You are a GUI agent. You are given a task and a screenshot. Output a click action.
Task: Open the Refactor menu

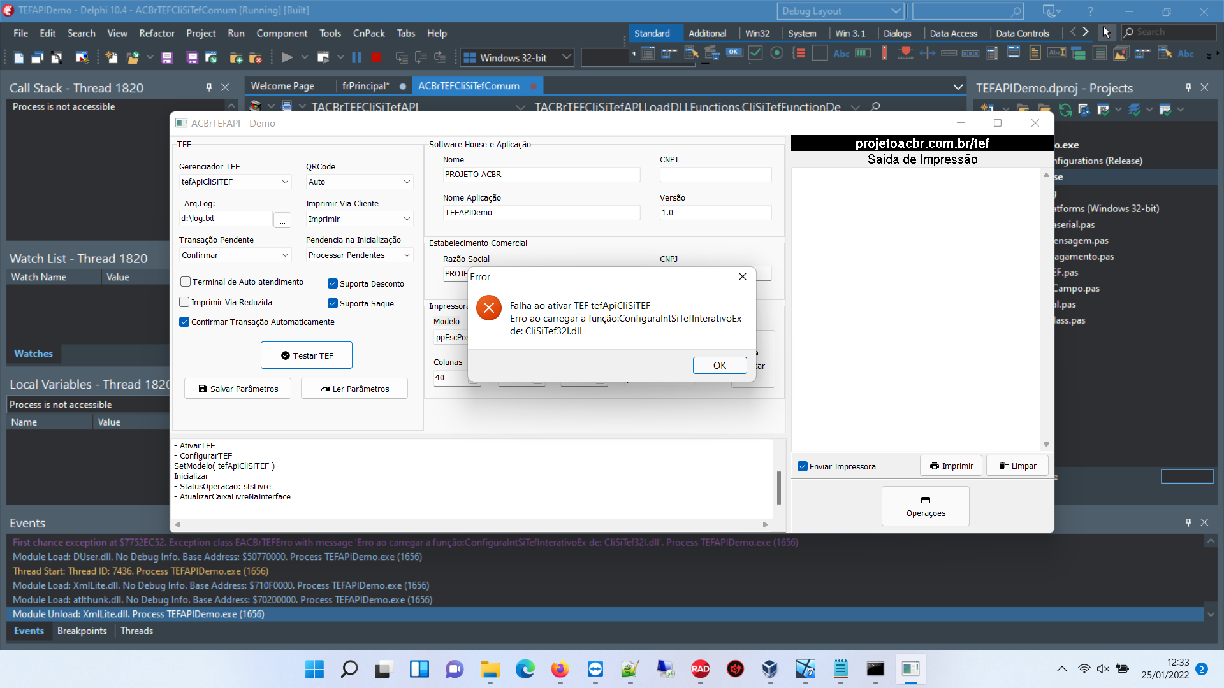[157, 33]
